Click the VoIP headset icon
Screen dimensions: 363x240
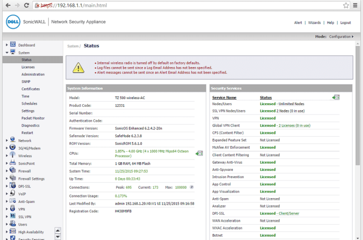pos(13,193)
